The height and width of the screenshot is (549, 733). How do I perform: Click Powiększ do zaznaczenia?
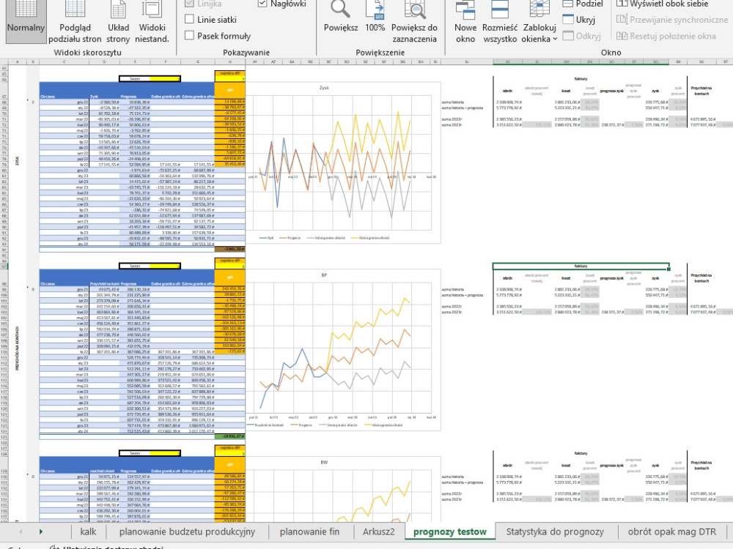coord(414,21)
